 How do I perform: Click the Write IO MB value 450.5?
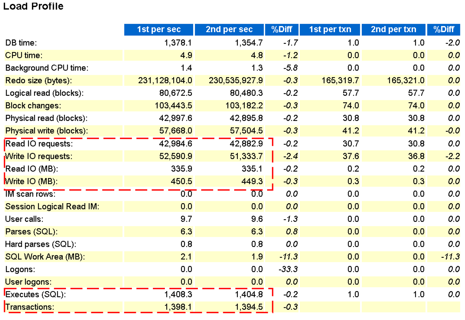(182, 181)
